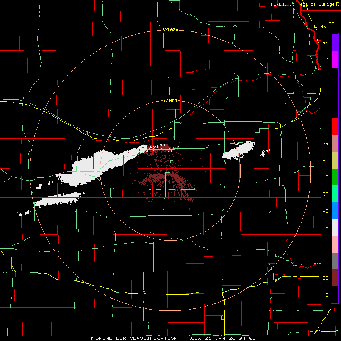Click the purple RF legend swatch
Image resolution: width=341 pixels, height=341 pixels.
click(335, 42)
